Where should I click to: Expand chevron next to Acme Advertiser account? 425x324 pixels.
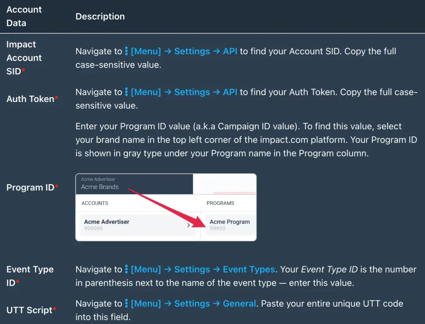point(188,225)
